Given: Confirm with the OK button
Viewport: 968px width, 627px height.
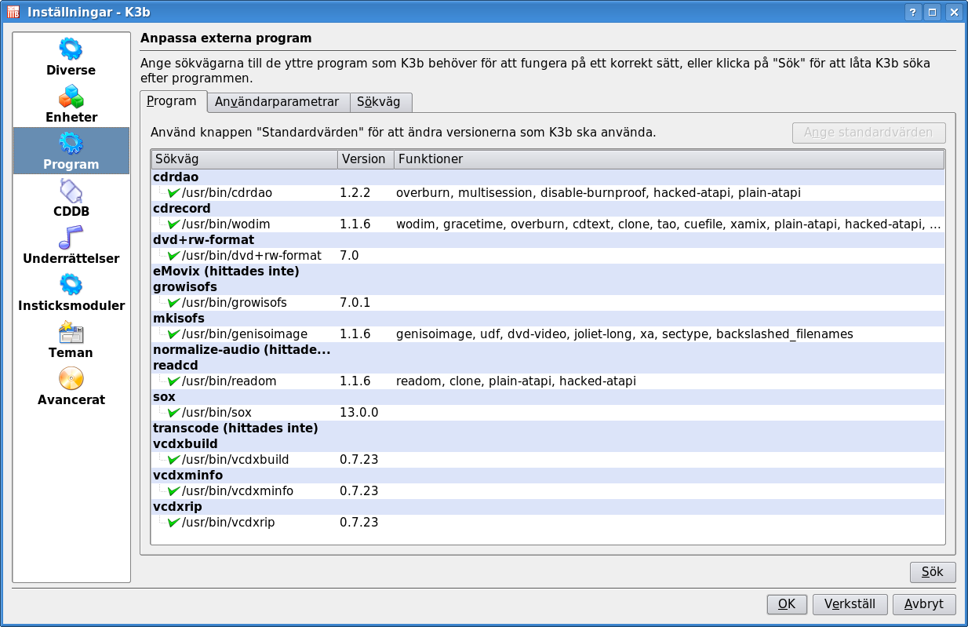Looking at the screenshot, I should pyautogui.click(x=787, y=604).
